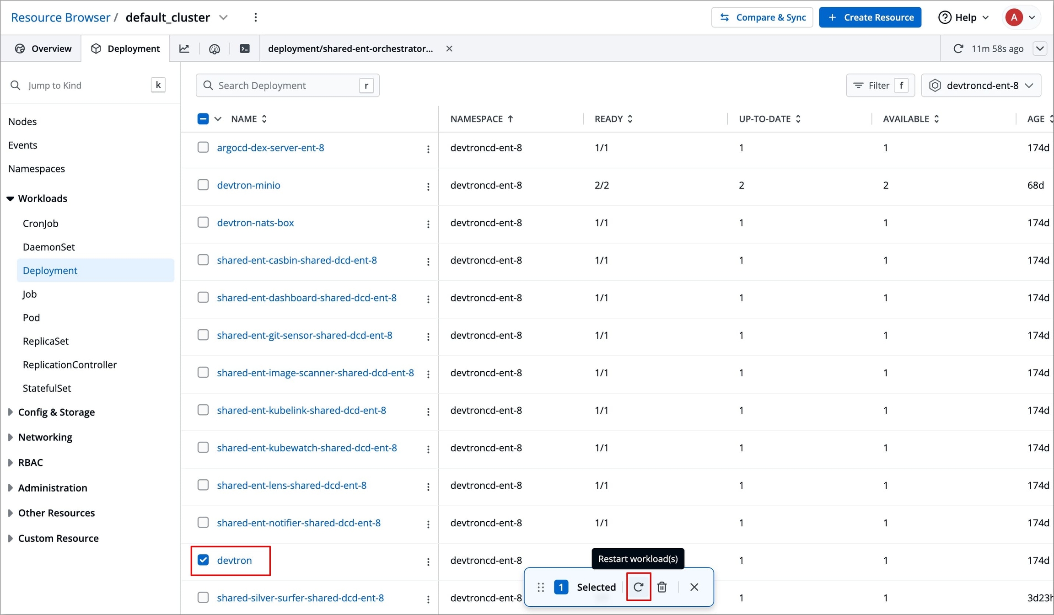Uncheck the devtron deployment checkbox
Viewport: 1054px width, 615px height.
point(203,560)
